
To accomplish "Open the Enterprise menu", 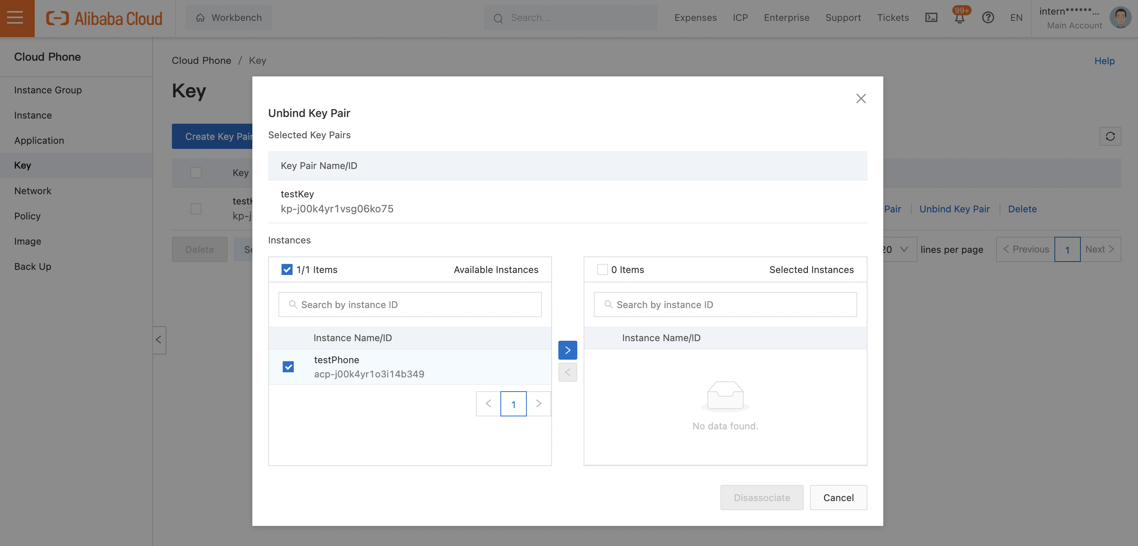I will coord(786,18).
